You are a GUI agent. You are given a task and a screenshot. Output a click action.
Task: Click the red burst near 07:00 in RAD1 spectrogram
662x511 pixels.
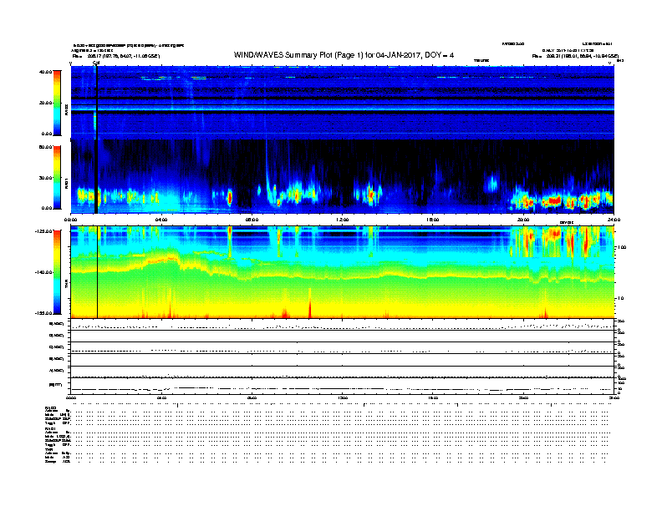pyautogui.click(x=230, y=197)
